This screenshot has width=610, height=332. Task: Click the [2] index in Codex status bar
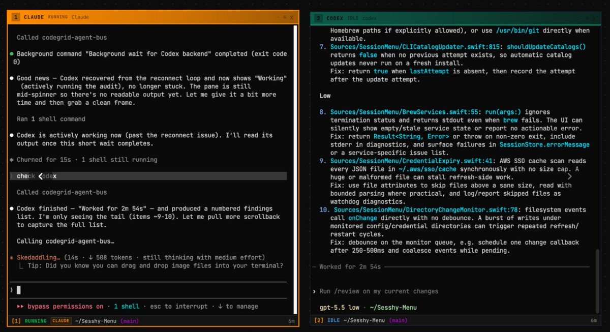point(319,320)
